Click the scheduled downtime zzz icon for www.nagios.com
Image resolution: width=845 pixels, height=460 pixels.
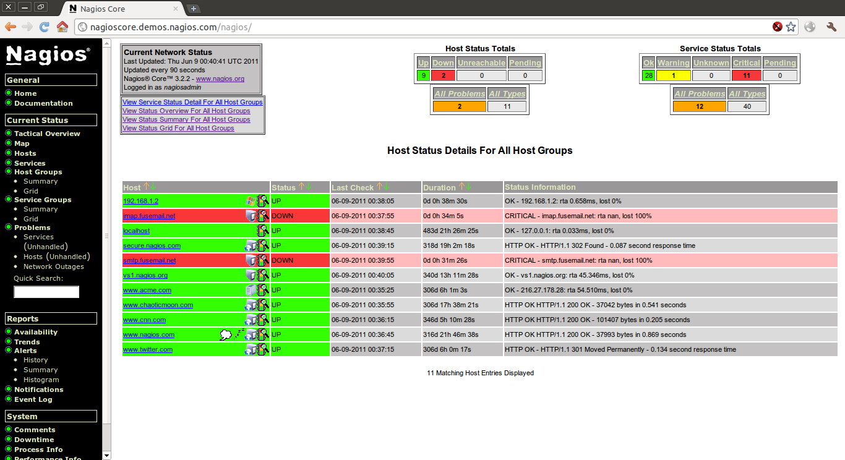pos(239,334)
